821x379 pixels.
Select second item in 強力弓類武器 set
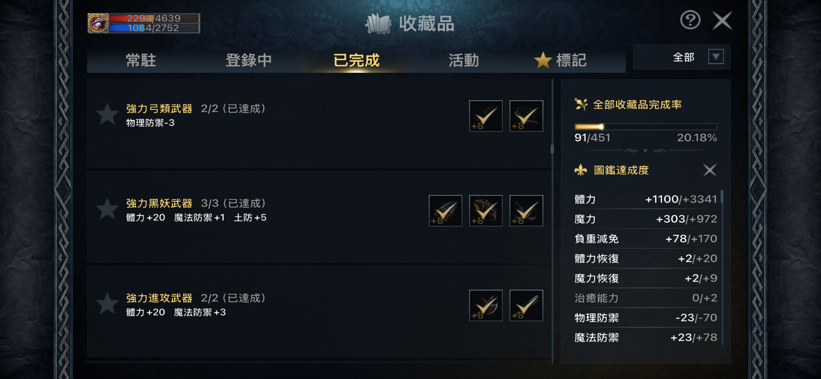[526, 116]
